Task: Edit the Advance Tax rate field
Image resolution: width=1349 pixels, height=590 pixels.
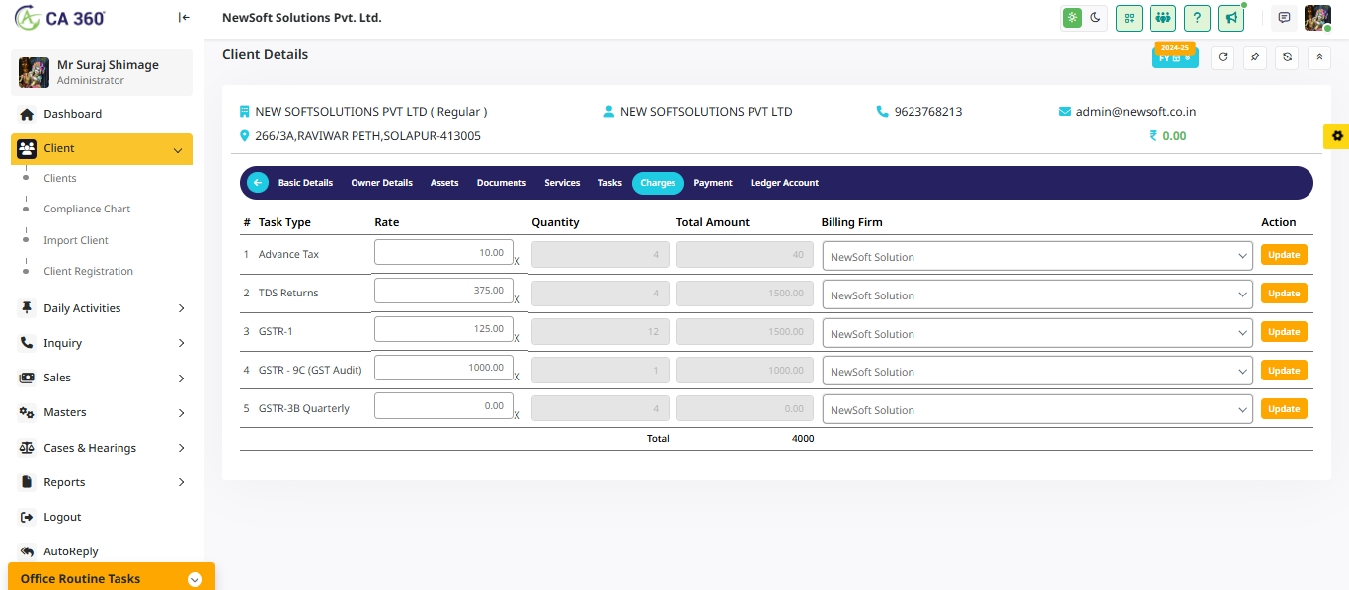Action: (443, 253)
